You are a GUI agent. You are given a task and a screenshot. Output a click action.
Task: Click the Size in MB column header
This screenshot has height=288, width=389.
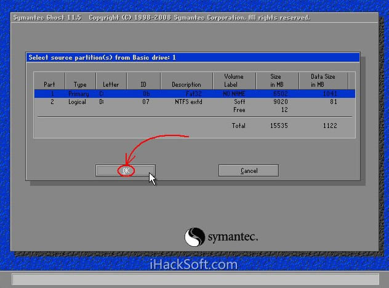[x=277, y=81]
